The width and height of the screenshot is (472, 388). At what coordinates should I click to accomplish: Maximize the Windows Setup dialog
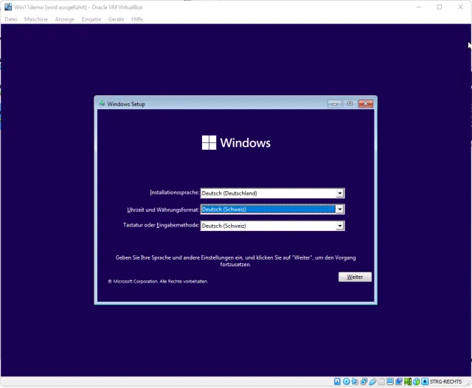click(x=350, y=104)
